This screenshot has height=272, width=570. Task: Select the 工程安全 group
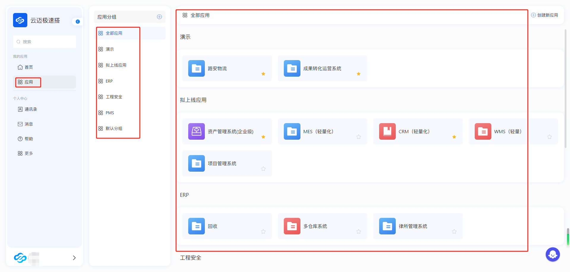[114, 97]
